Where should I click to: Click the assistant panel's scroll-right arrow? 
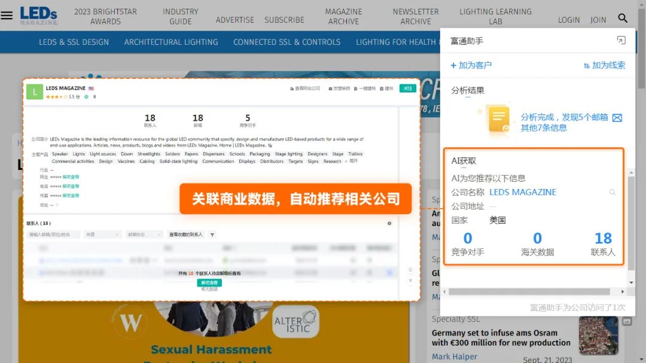point(623,292)
